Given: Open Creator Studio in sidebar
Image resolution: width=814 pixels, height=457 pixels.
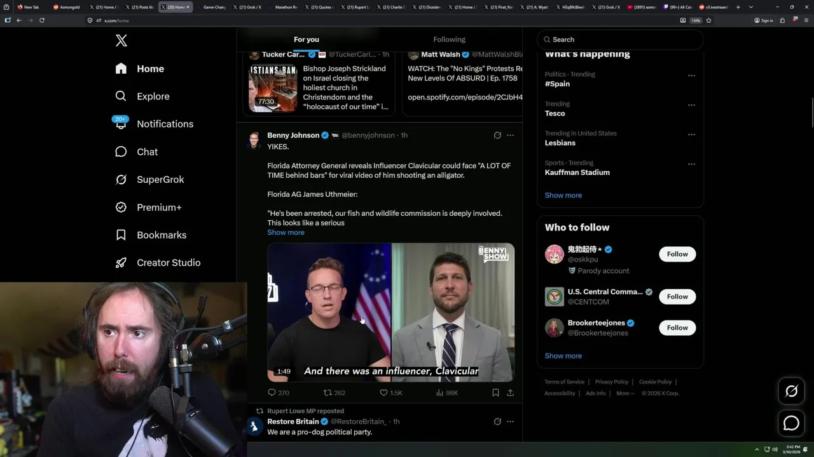Looking at the screenshot, I should (158, 263).
